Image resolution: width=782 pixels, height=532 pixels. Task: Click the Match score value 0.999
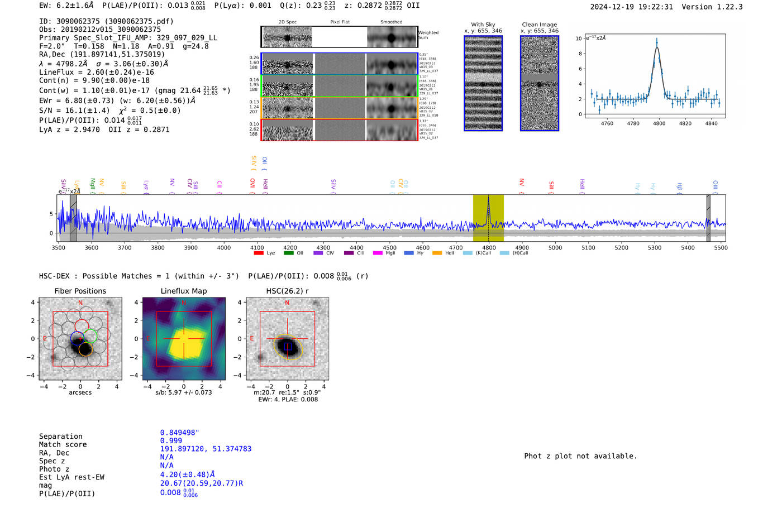point(171,441)
